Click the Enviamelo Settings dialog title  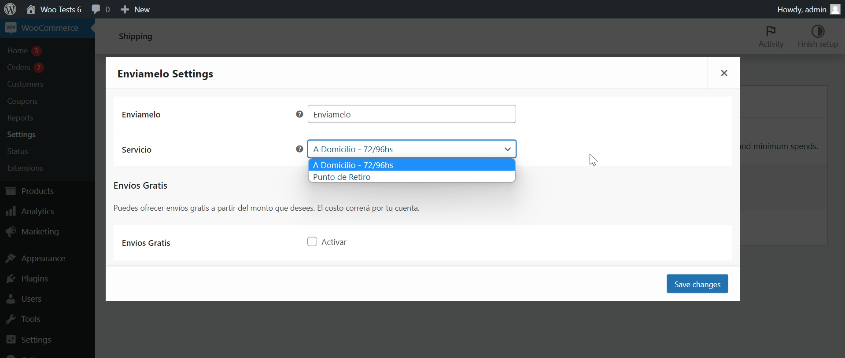tap(165, 73)
